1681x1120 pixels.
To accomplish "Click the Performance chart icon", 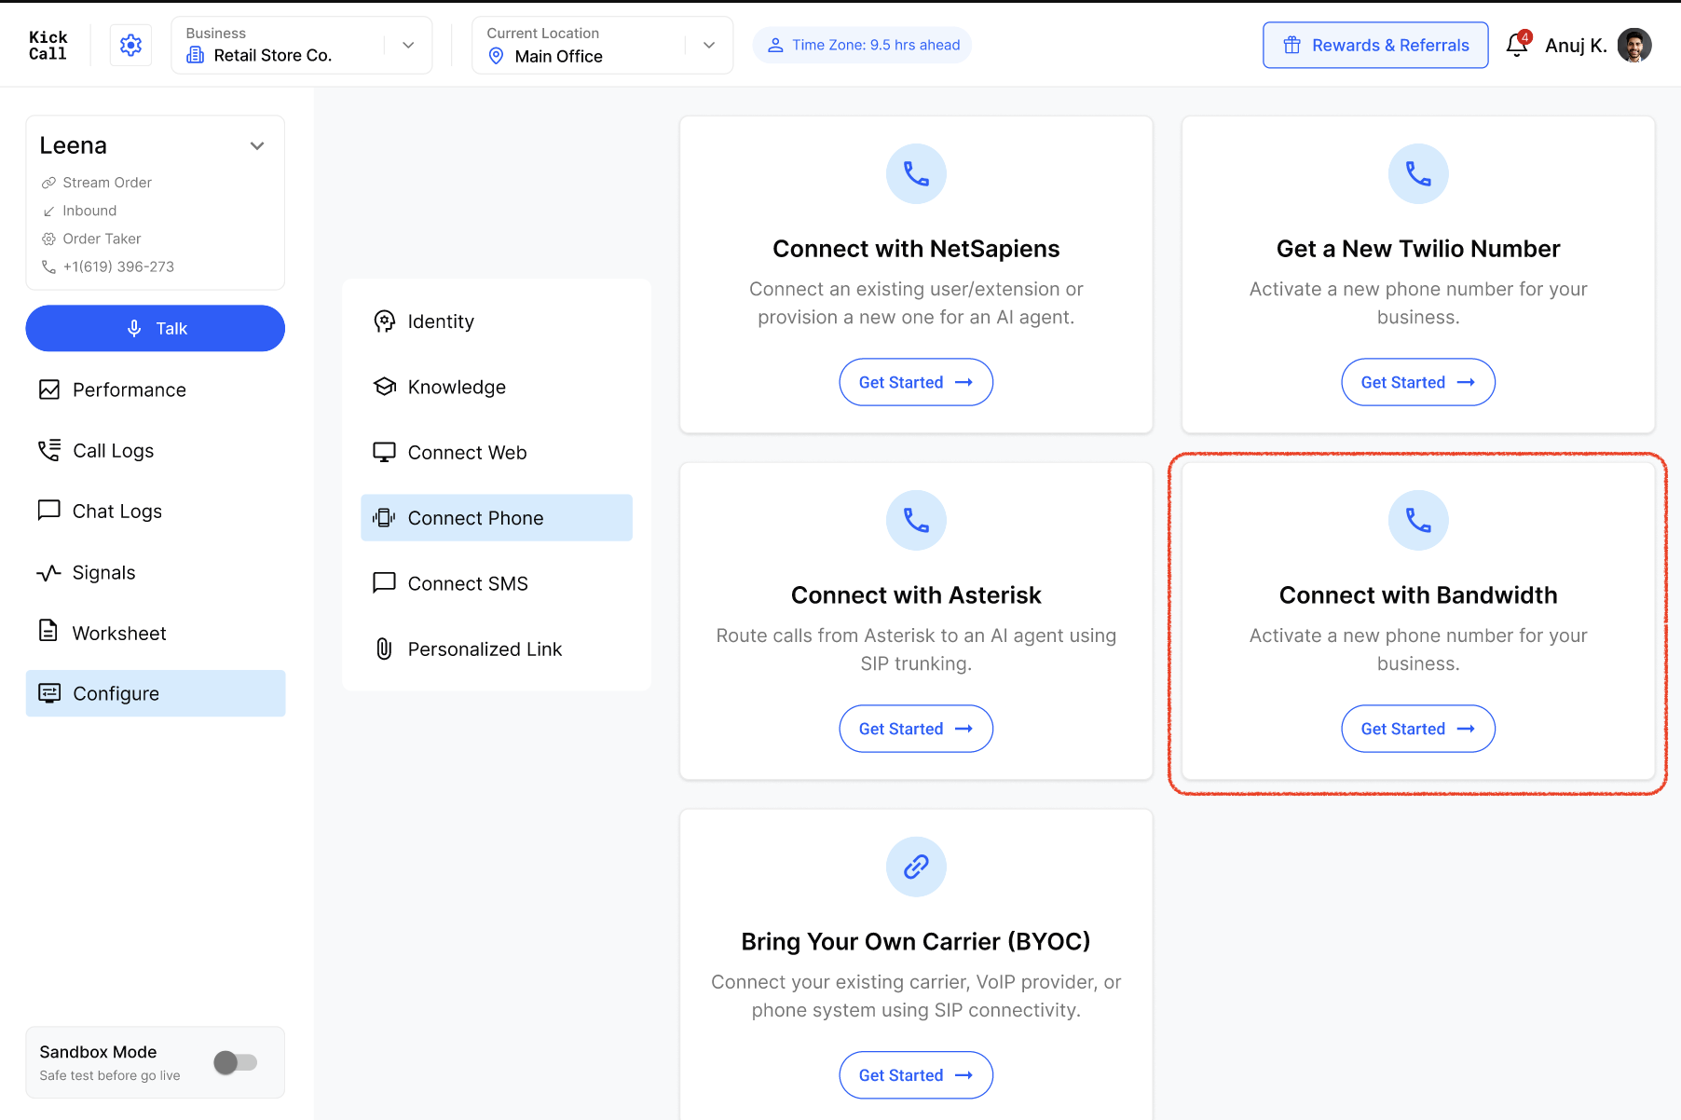I will point(49,389).
